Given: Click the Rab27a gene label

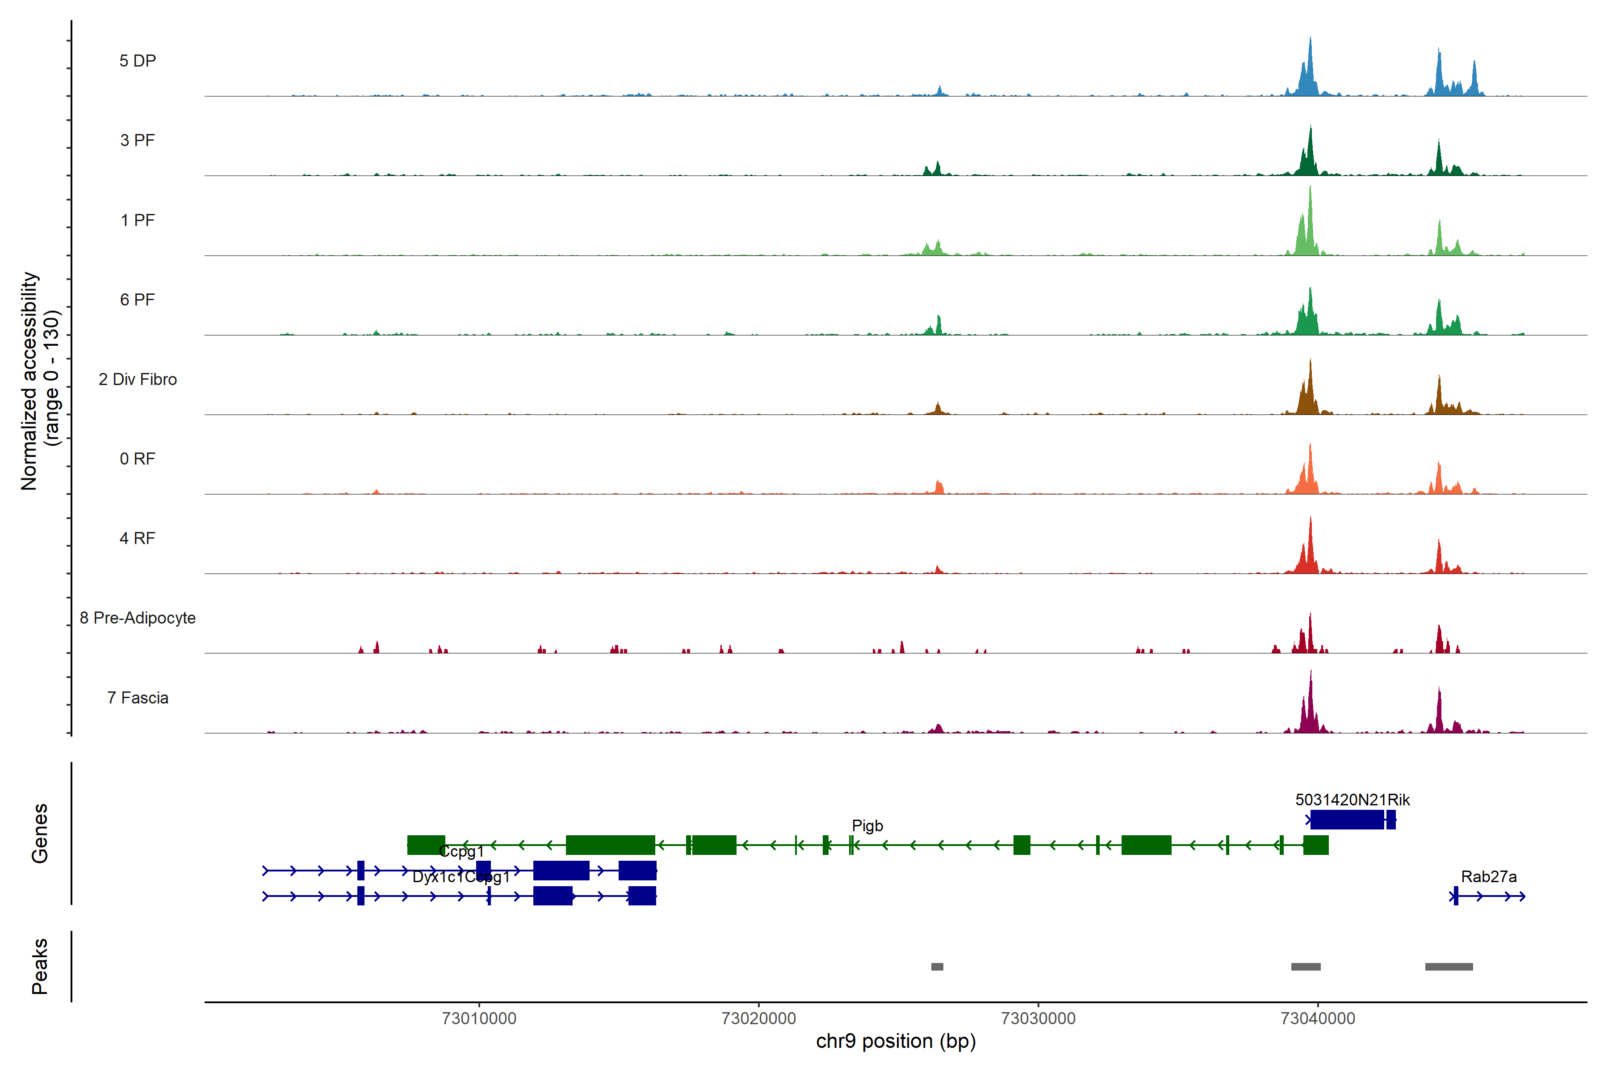Looking at the screenshot, I should [x=1488, y=876].
